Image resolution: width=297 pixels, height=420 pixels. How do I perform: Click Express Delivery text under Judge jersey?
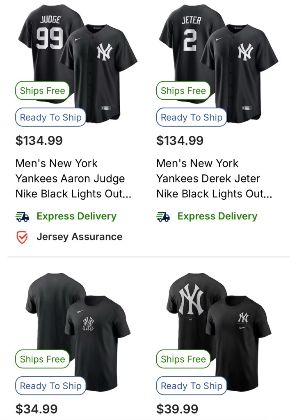(x=76, y=216)
